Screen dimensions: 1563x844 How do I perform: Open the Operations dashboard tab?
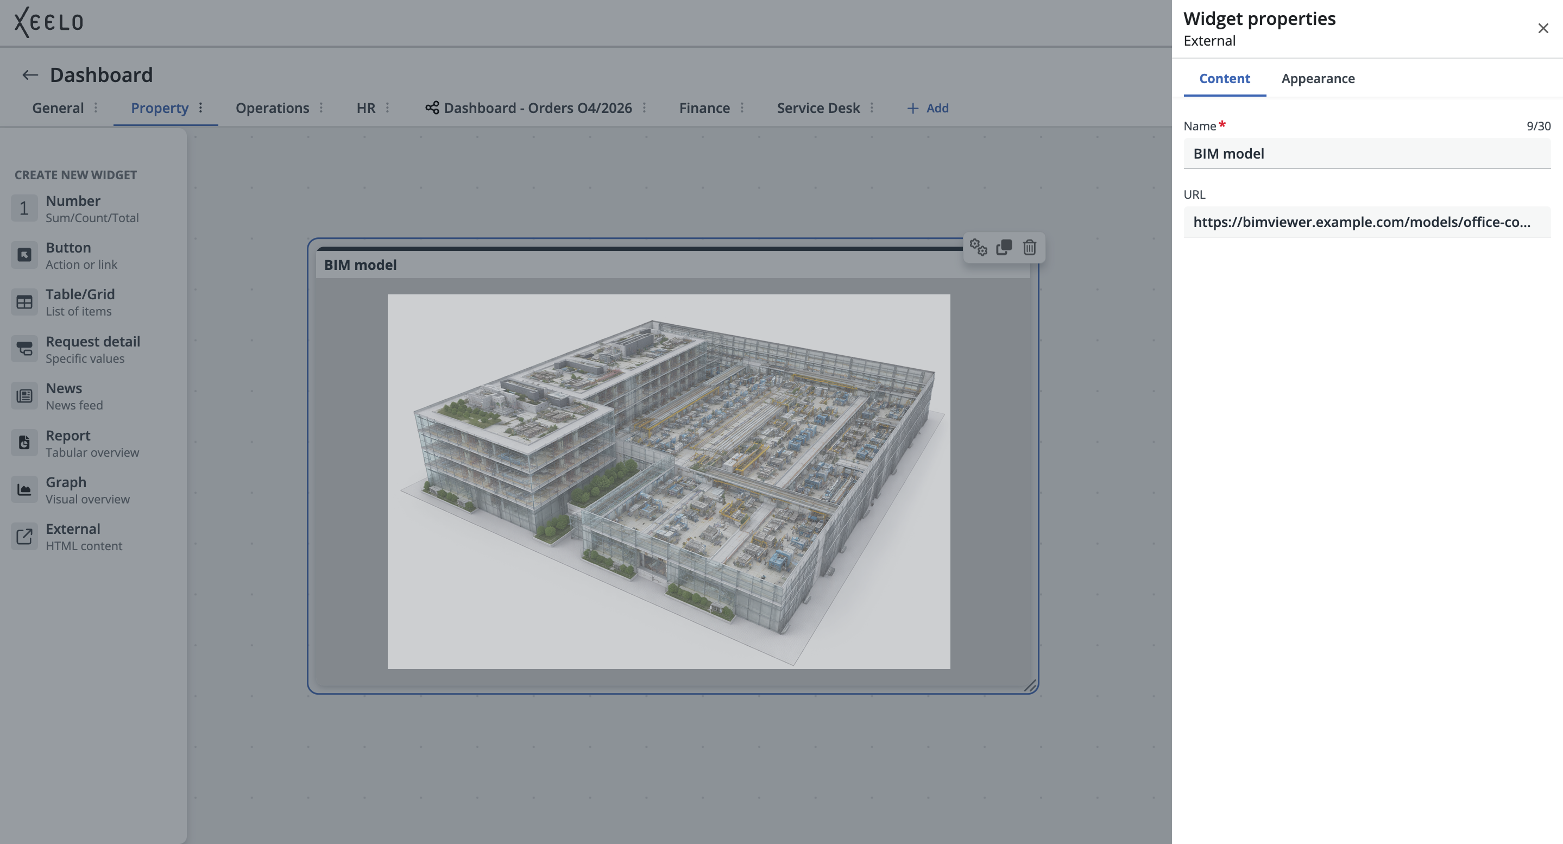tap(273, 108)
